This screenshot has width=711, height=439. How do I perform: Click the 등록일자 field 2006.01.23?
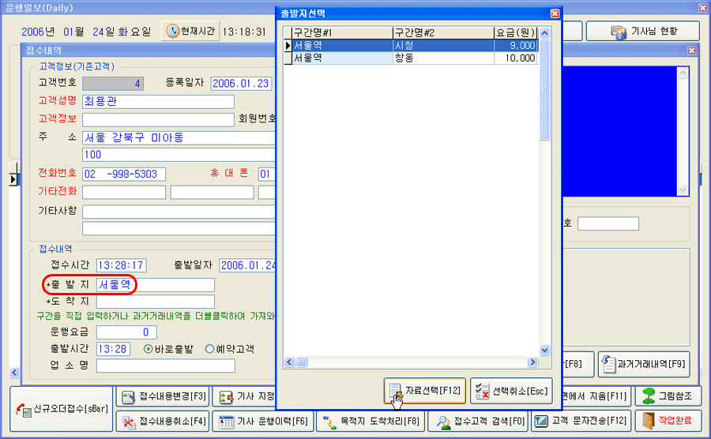[241, 84]
